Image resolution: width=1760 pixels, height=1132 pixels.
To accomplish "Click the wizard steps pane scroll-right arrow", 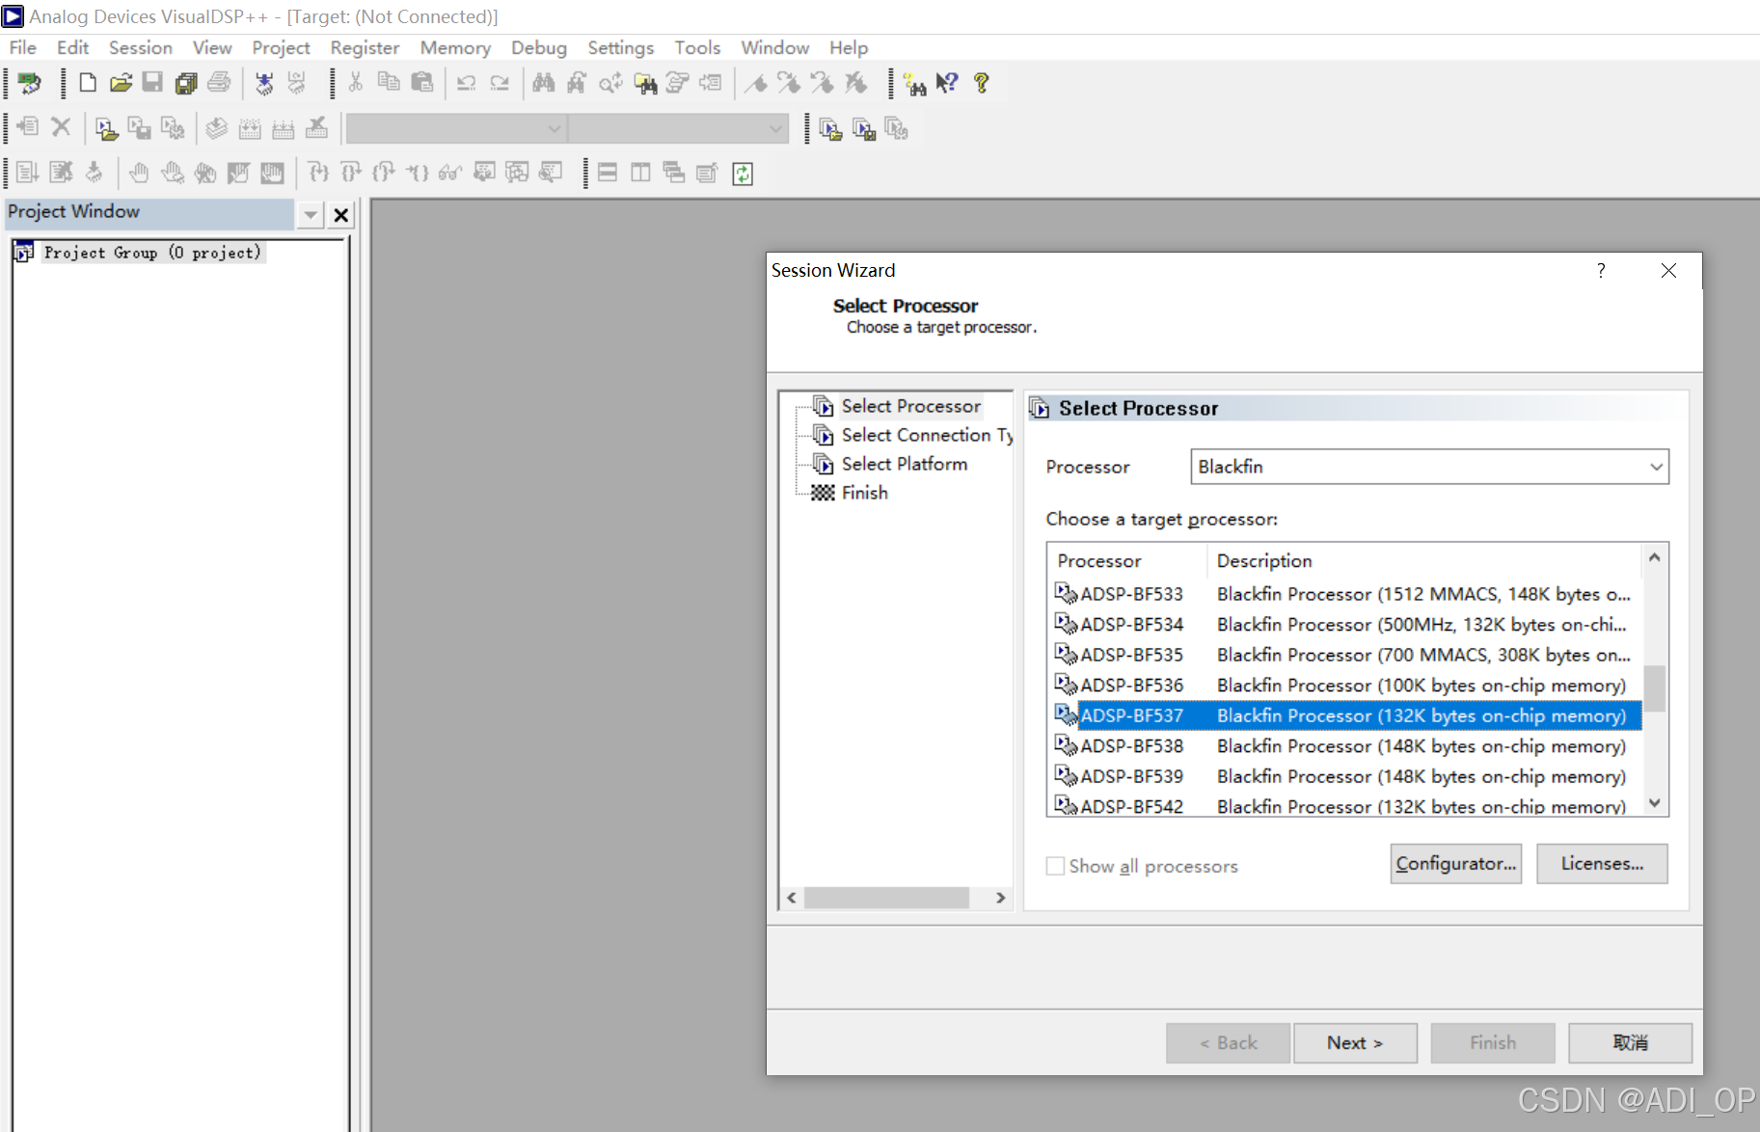I will point(1000,898).
